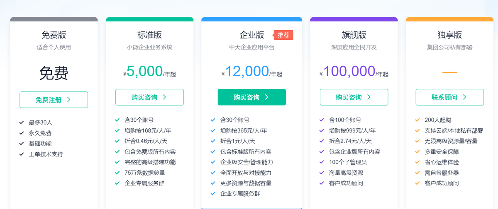Click the green checkmark beside 75万条数据总量

click(117, 173)
